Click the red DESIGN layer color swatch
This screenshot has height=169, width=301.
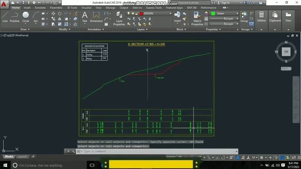pyautogui.click(x=142, y=14)
